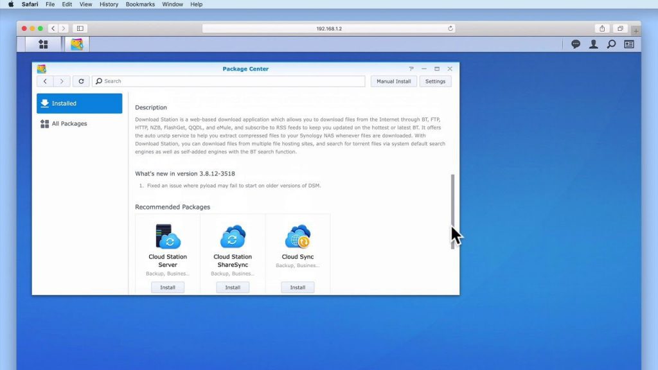The width and height of the screenshot is (658, 370).
Task: Click the Cloud Sync package icon
Action: [x=298, y=236]
